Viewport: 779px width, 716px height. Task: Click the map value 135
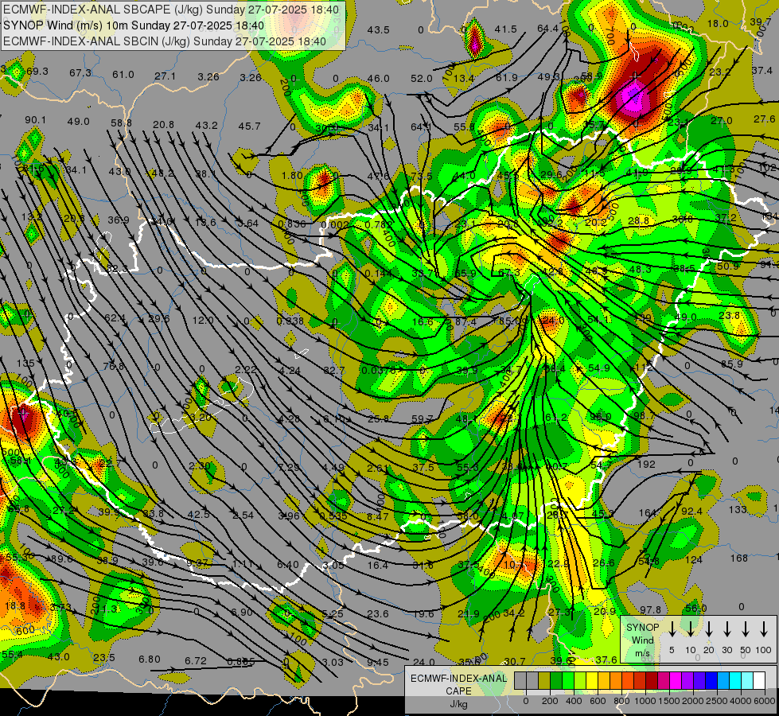click(x=25, y=364)
